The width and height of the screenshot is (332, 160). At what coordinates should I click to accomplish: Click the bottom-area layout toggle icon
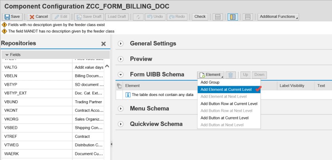[247, 17]
